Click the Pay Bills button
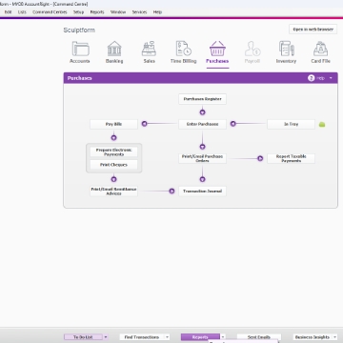 [113, 124]
